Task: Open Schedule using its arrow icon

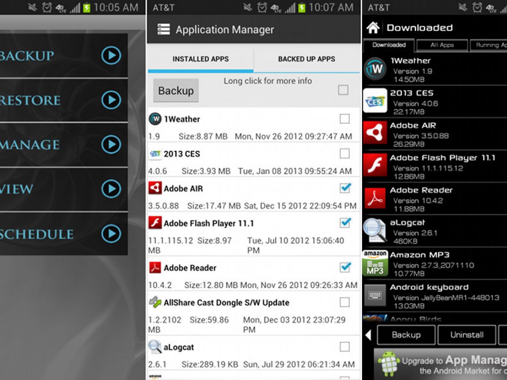Action: (111, 233)
